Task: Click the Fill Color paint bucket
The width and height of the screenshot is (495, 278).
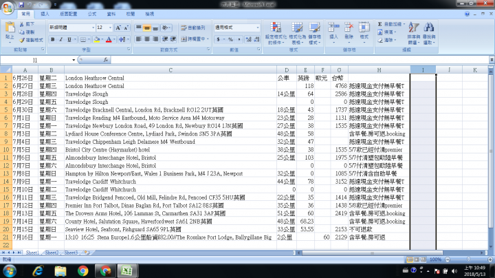Action: (x=97, y=39)
